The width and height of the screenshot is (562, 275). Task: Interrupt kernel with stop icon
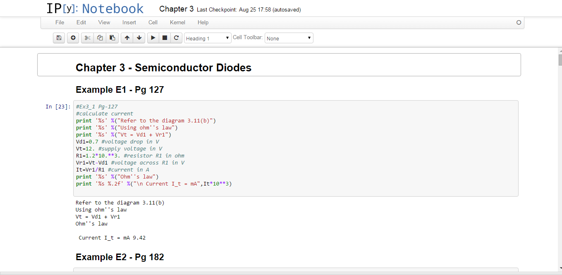pos(165,38)
